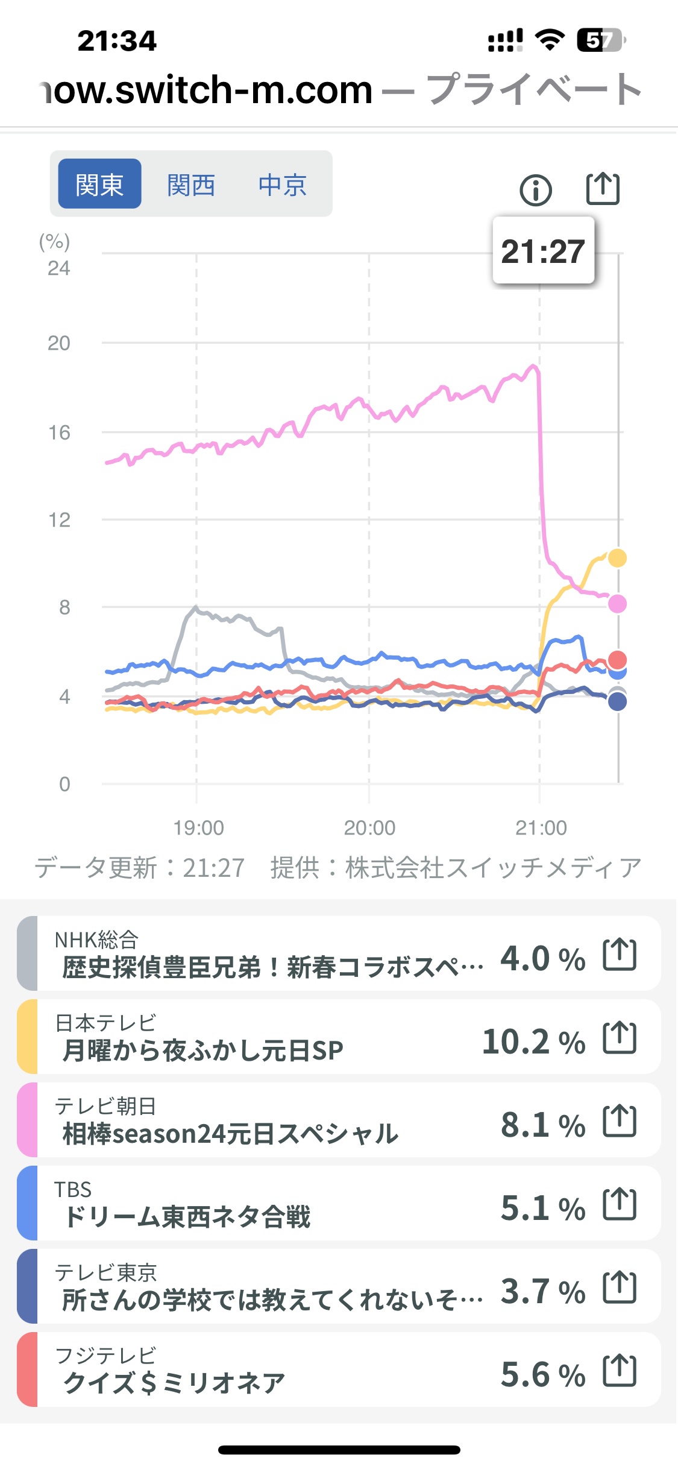Viewport: 678px width, 1469px height.
Task: Click the pink テレビ朝日 data point on chart
Action: click(617, 604)
